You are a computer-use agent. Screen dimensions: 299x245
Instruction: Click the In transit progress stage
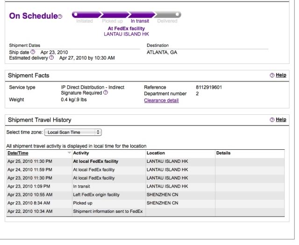pos(139,21)
